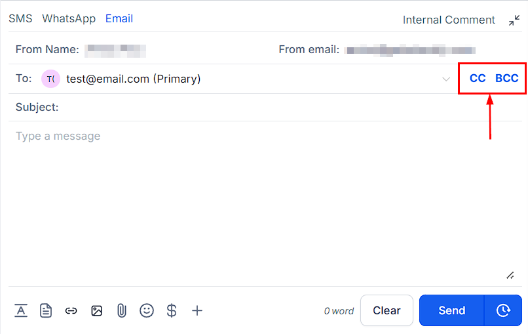The width and height of the screenshot is (528, 334).
Task: Insert a link using the chain icon
Action: click(71, 311)
